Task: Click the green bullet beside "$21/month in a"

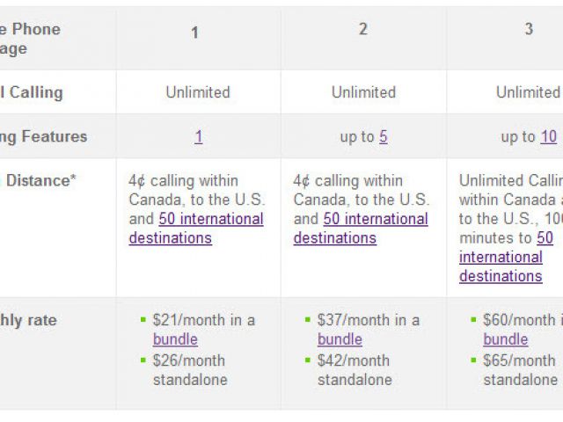Action: [x=143, y=320]
